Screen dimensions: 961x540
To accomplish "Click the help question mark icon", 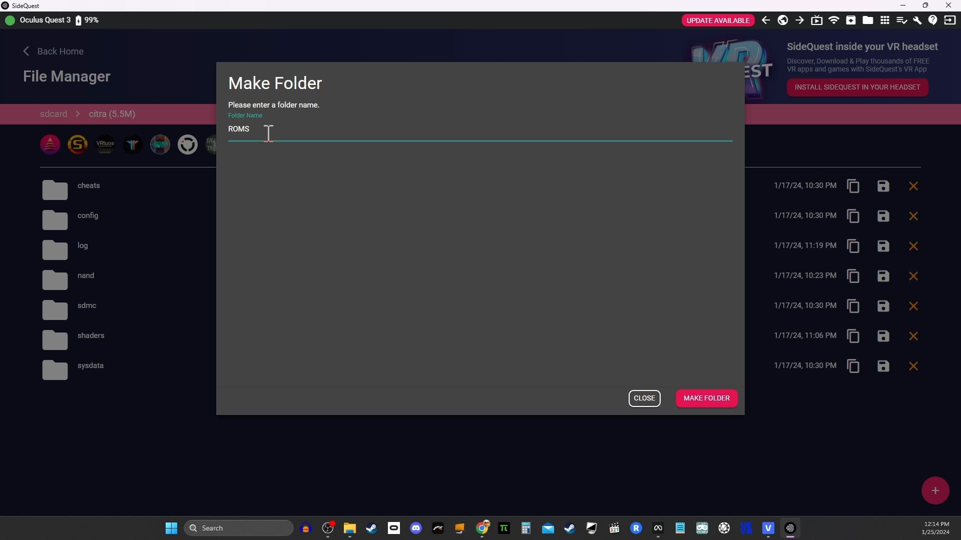I will (x=932, y=20).
